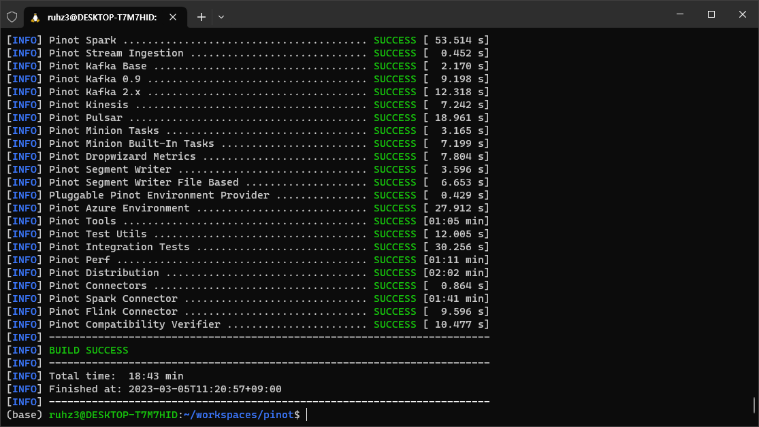Click 'Pinot Compatibility Verifier' text
Image resolution: width=759 pixels, height=427 pixels.
(135, 324)
